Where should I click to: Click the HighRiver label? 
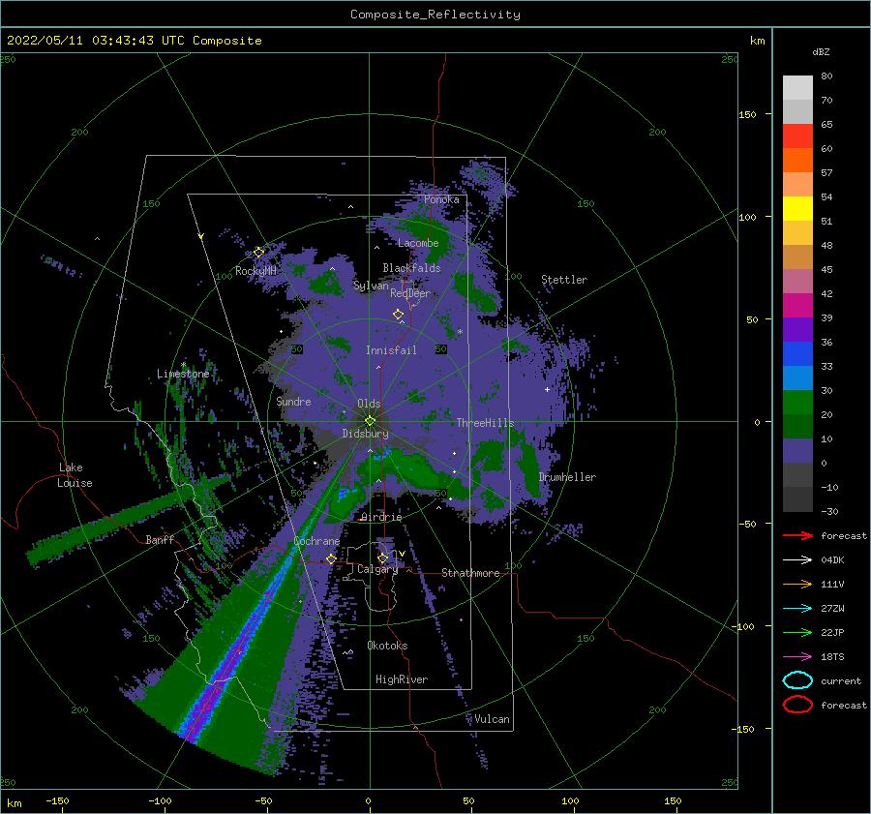tap(402, 679)
